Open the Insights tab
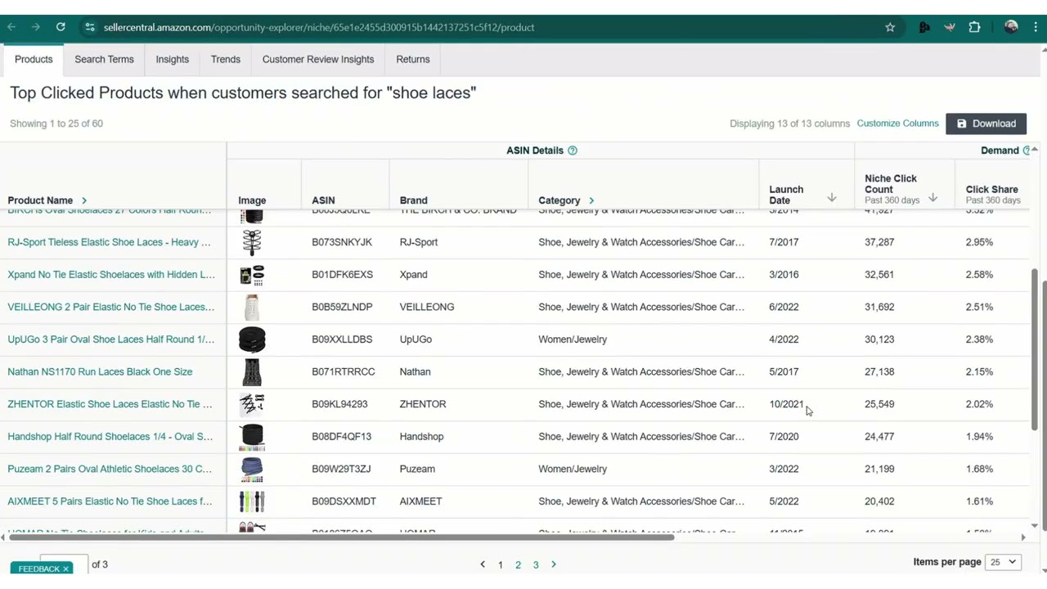The width and height of the screenshot is (1047, 589). point(172,59)
